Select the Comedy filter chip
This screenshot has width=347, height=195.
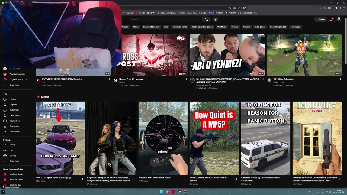tap(235, 27)
